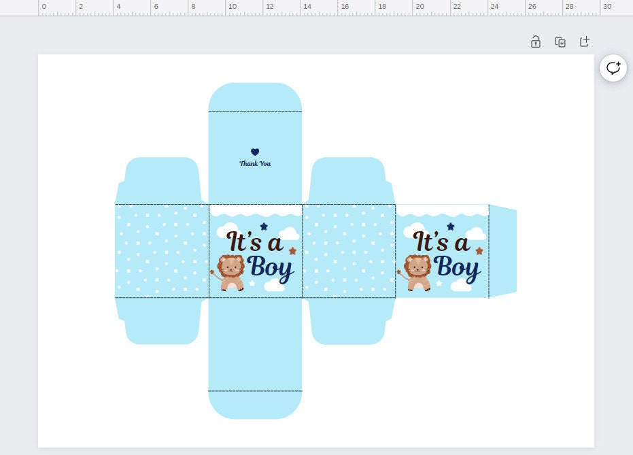Lock the current page
Screen dimensions: 633x455
click(536, 41)
